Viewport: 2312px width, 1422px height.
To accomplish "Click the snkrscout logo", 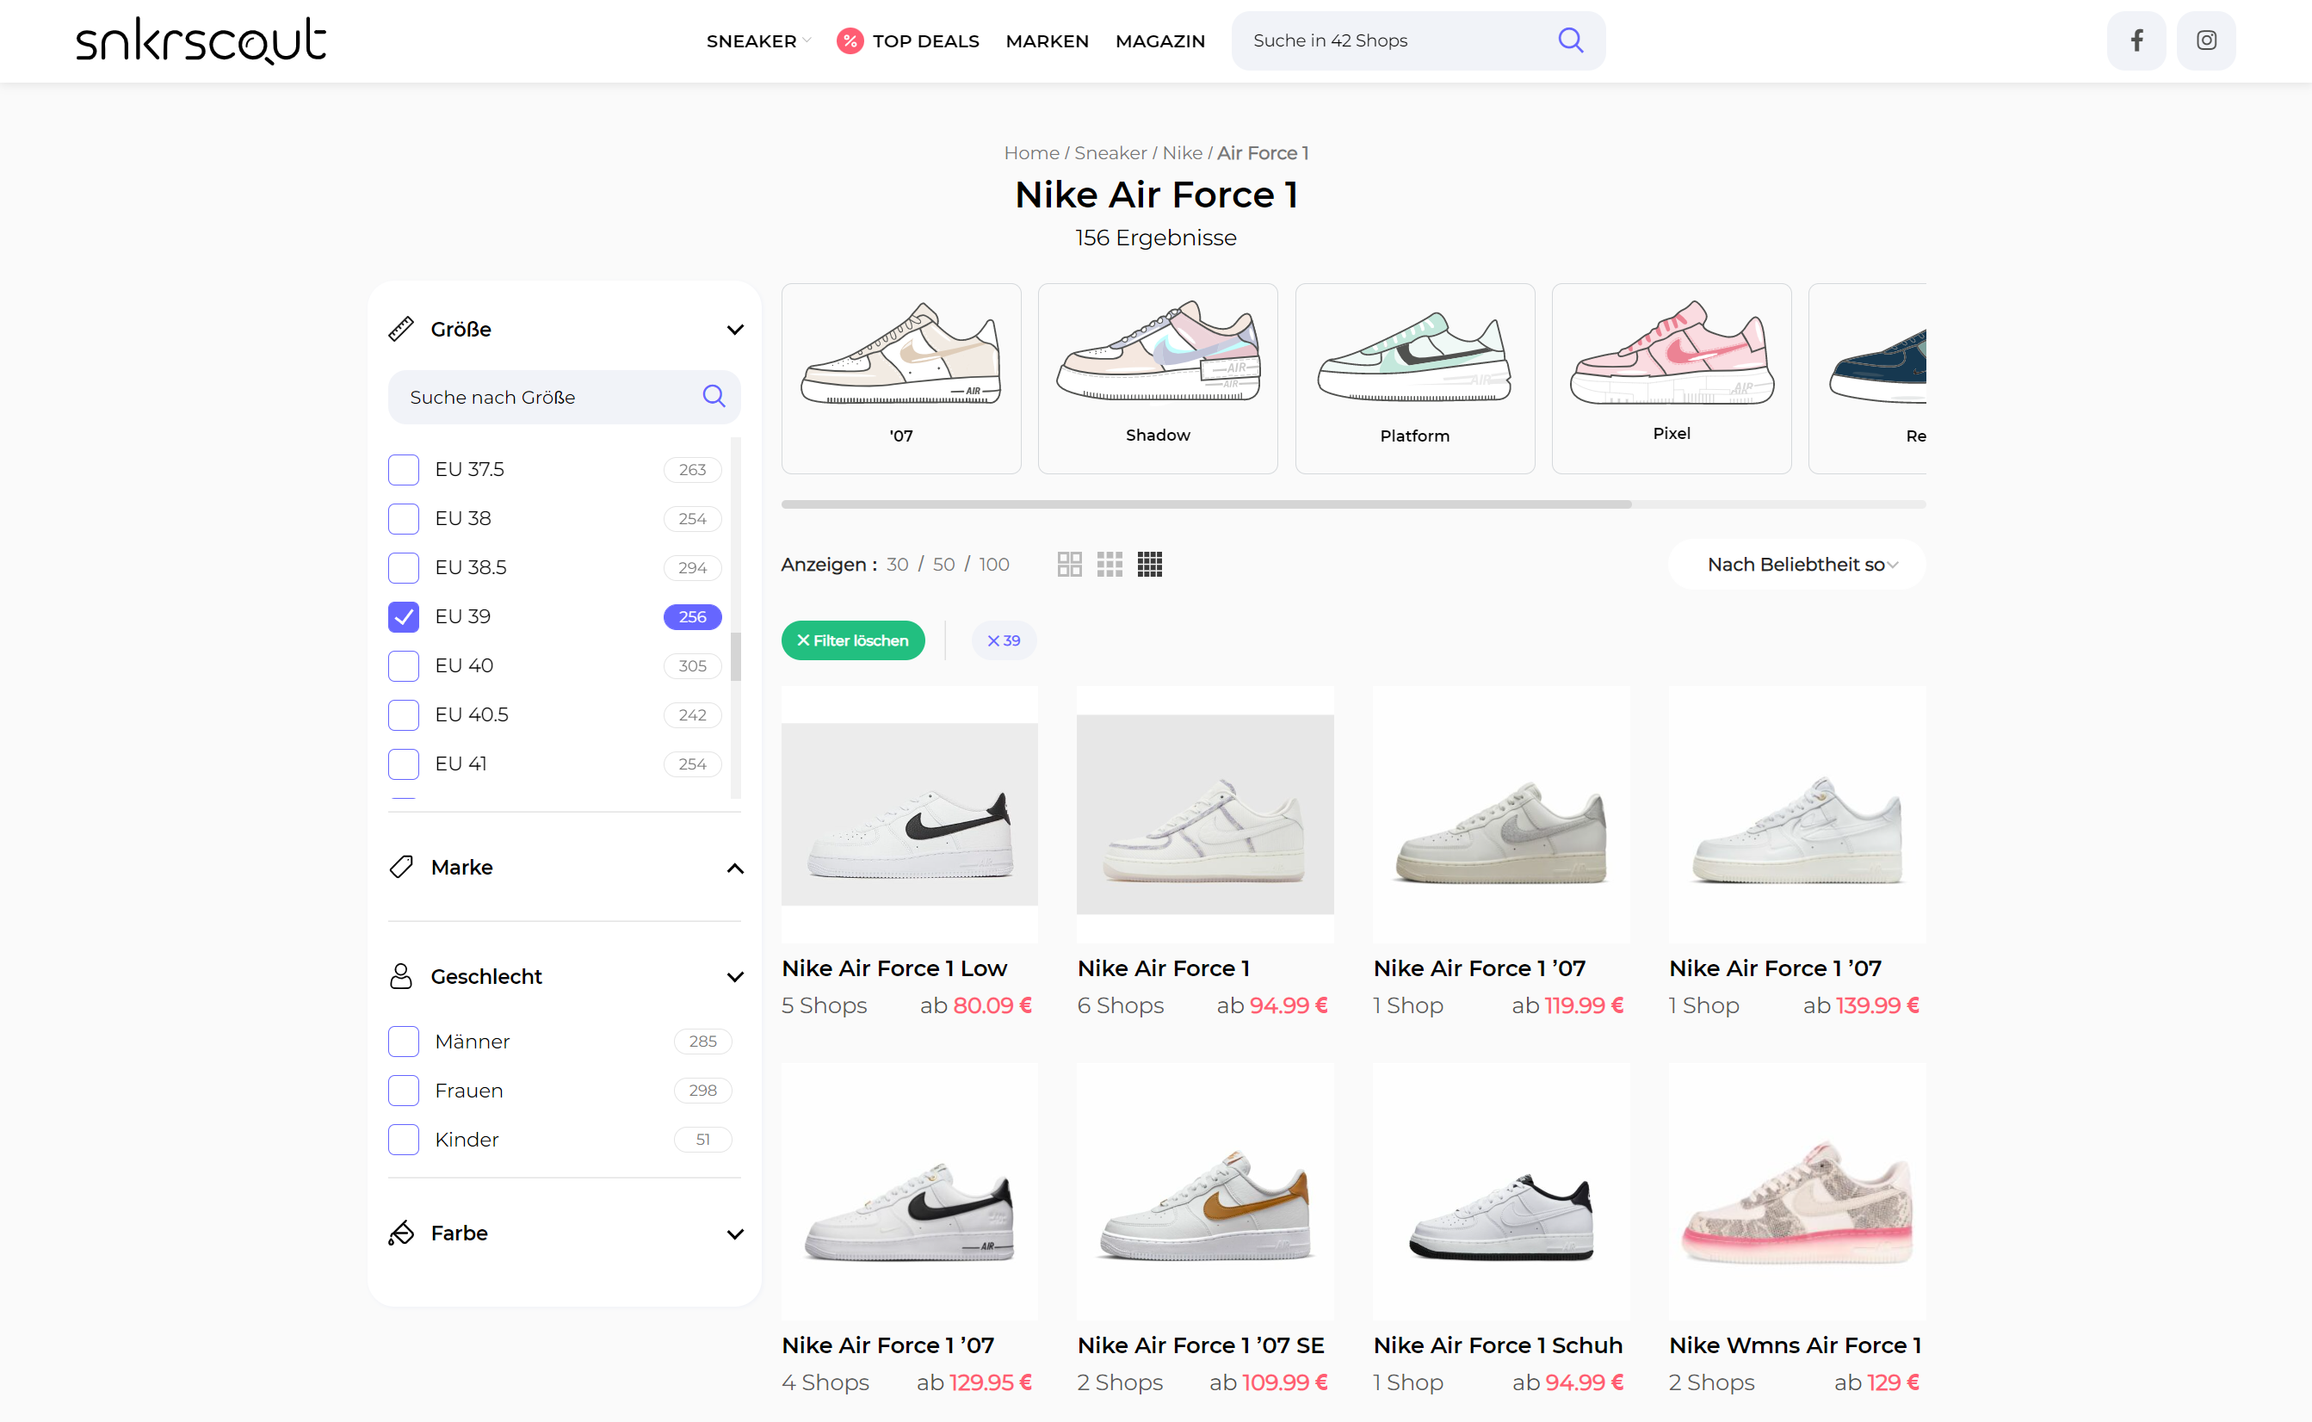I will pyautogui.click(x=201, y=40).
